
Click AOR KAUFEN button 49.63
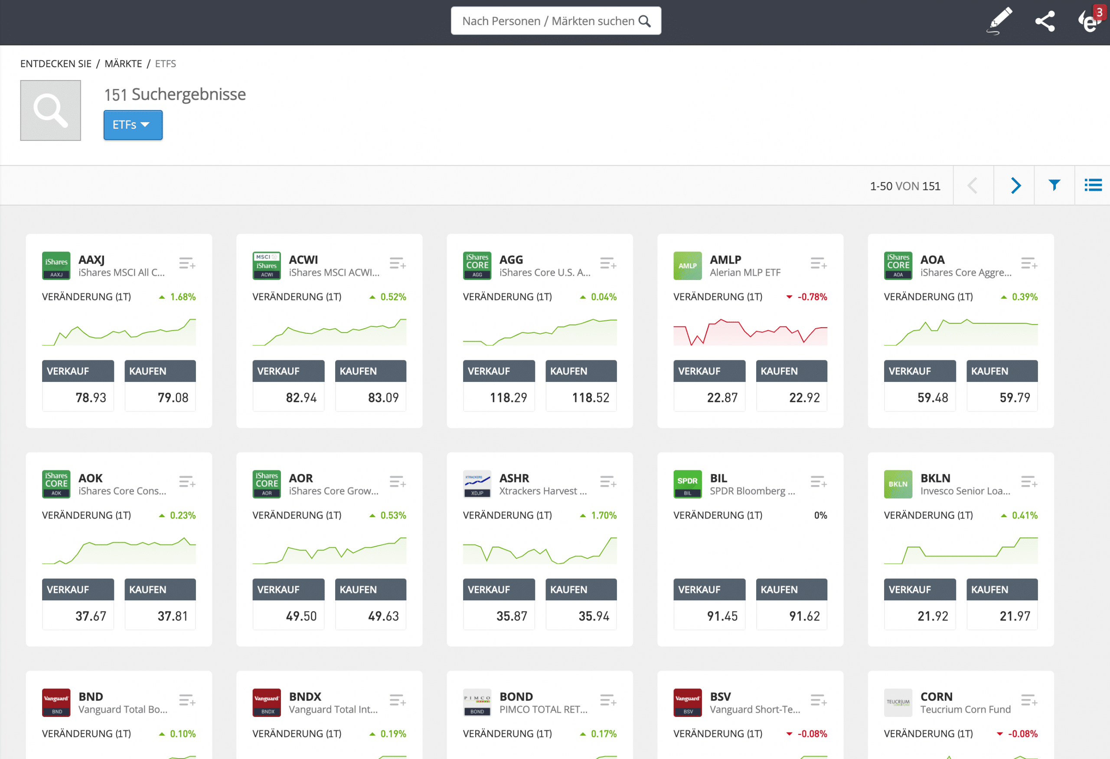pyautogui.click(x=371, y=604)
